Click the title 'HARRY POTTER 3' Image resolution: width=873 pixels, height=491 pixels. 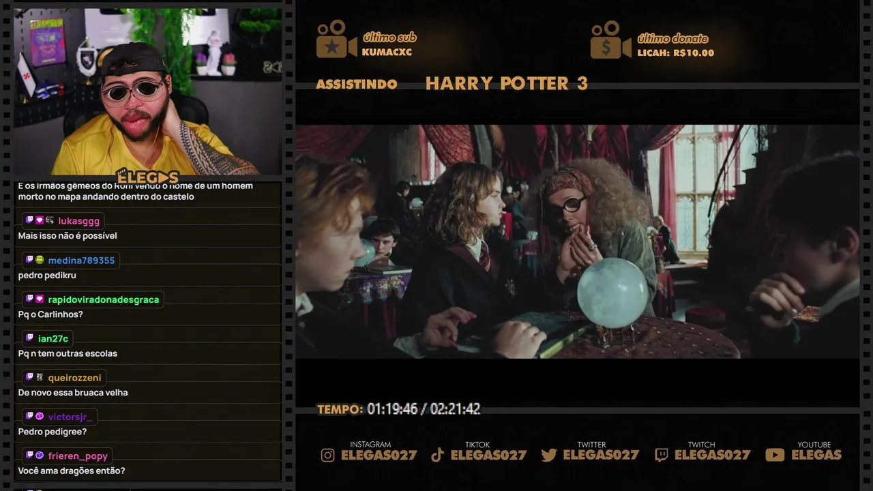[507, 84]
